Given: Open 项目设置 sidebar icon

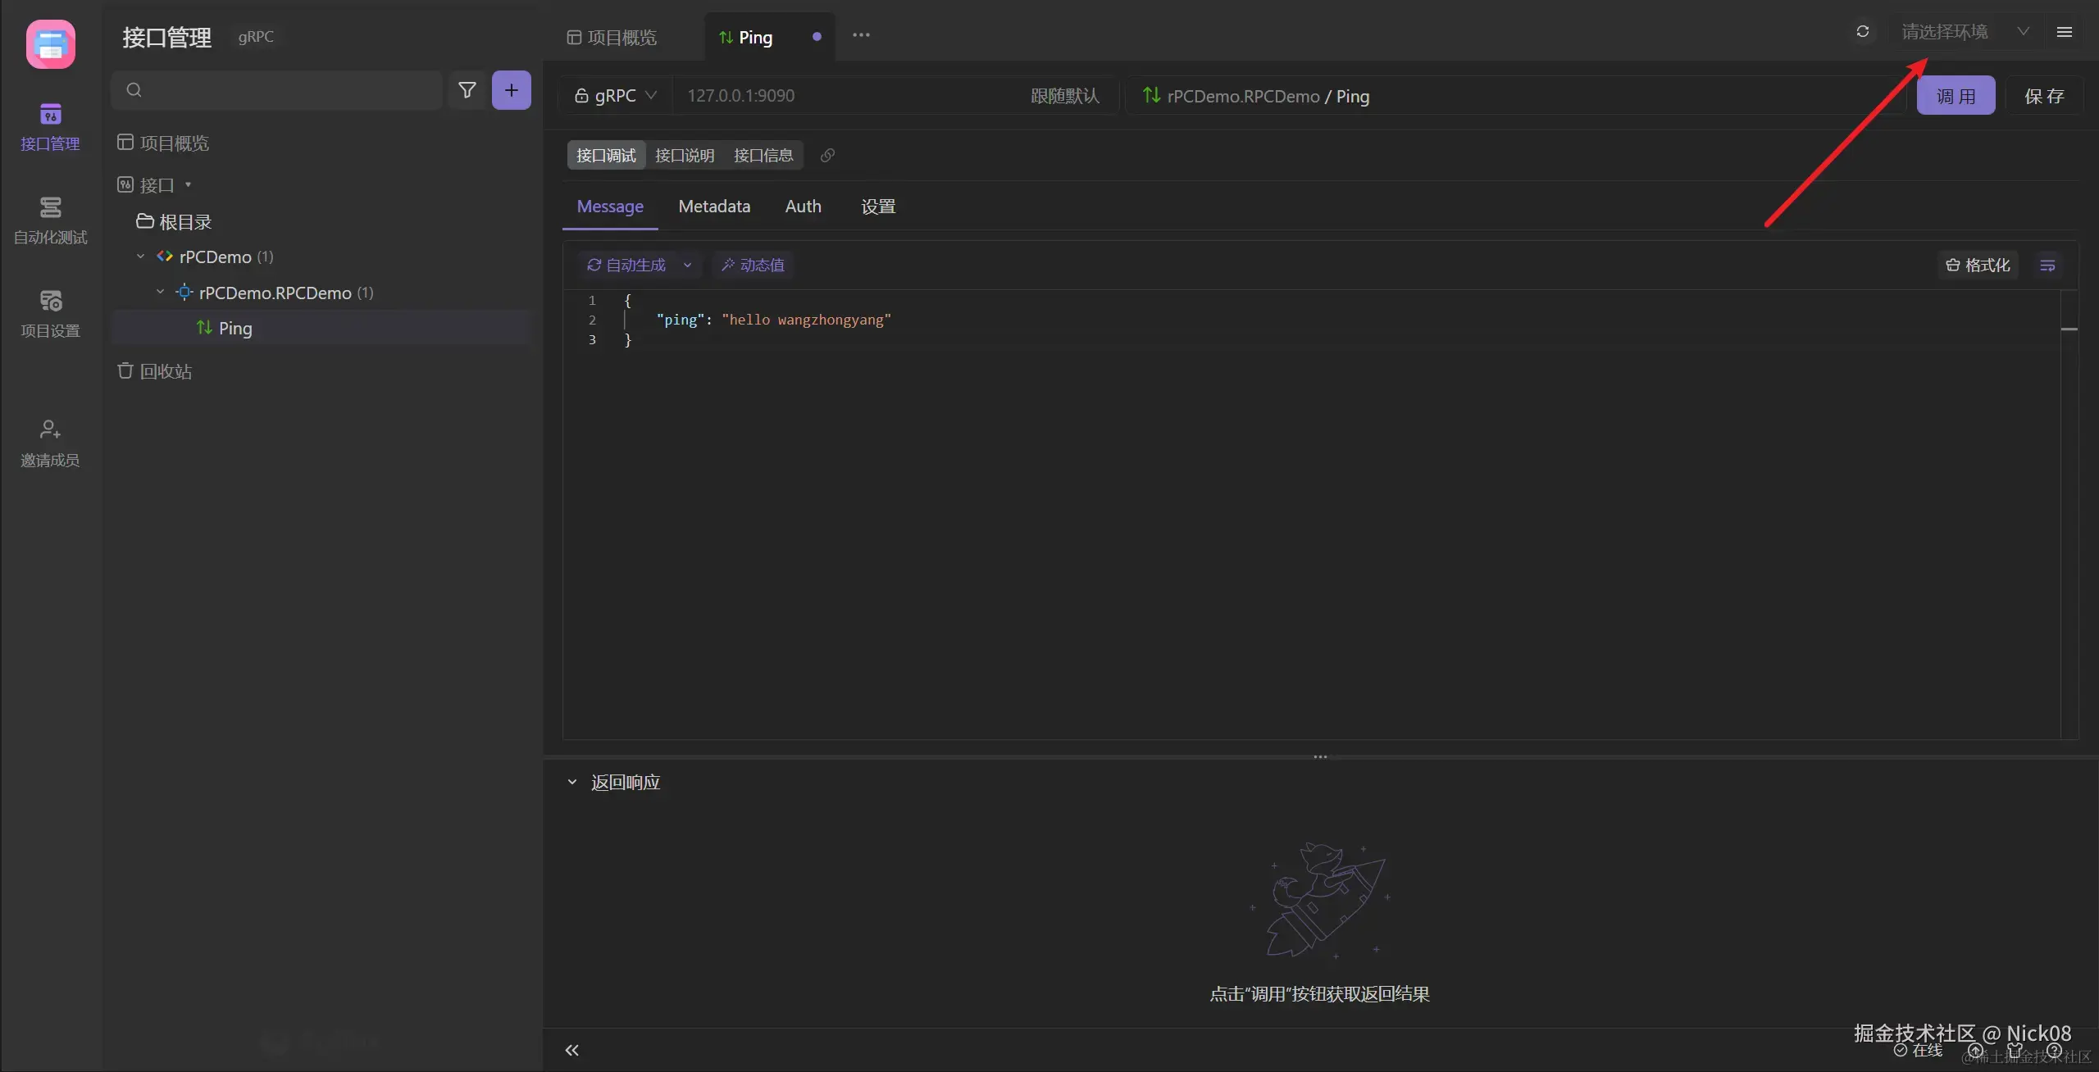Looking at the screenshot, I should click(50, 313).
